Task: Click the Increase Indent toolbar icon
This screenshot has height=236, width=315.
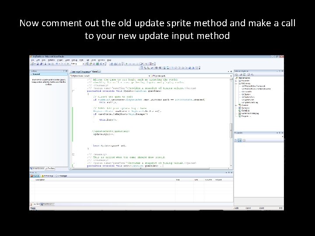Action: [160, 68]
